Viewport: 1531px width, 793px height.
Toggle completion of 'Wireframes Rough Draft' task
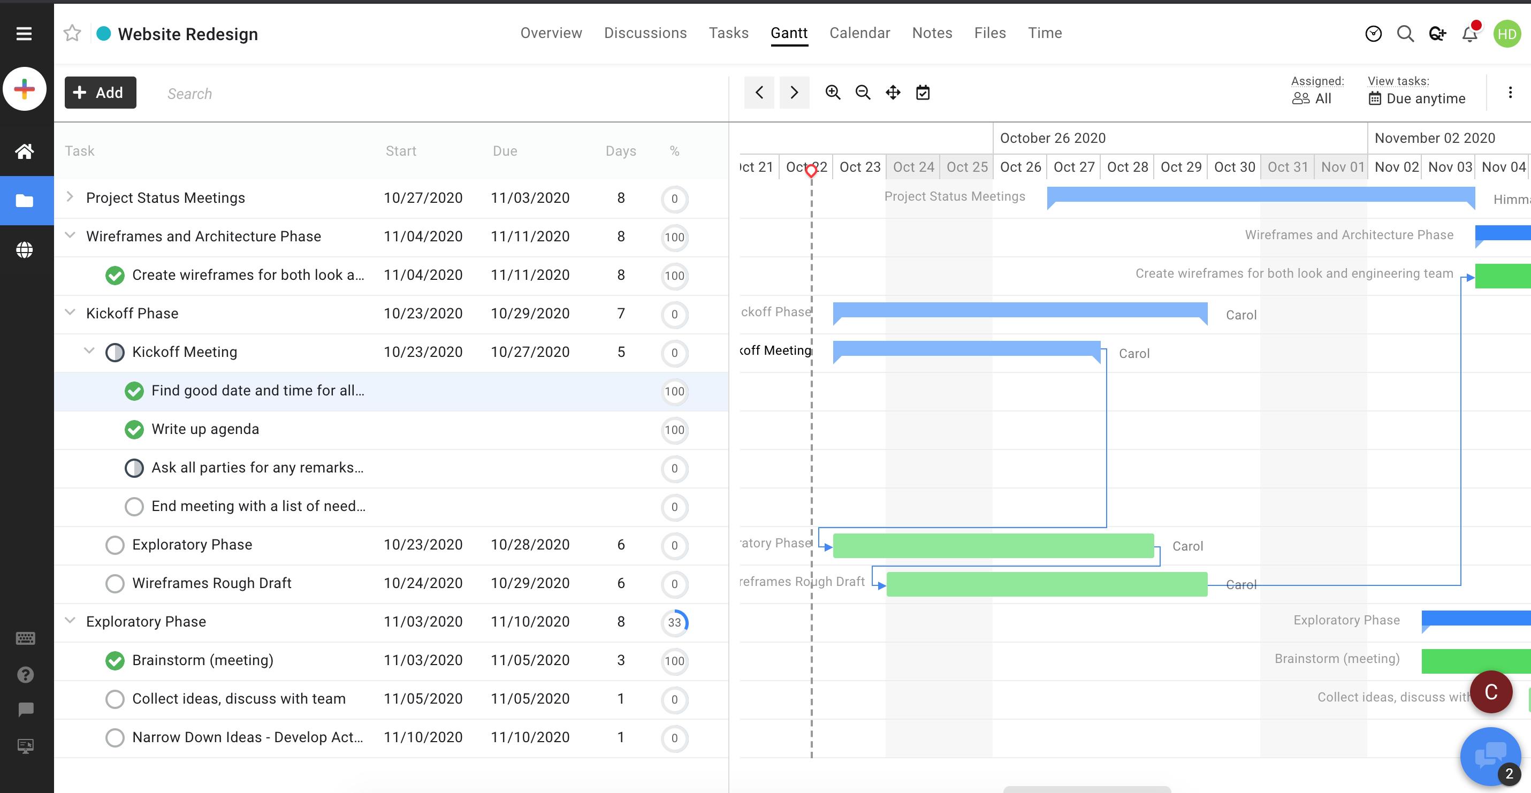115,583
